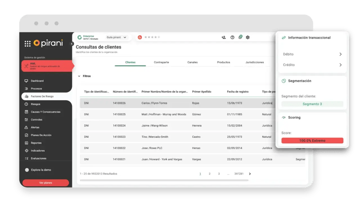Click the Alertas warning triangle icon
Viewport: 360px width, 202px height.
26,127
